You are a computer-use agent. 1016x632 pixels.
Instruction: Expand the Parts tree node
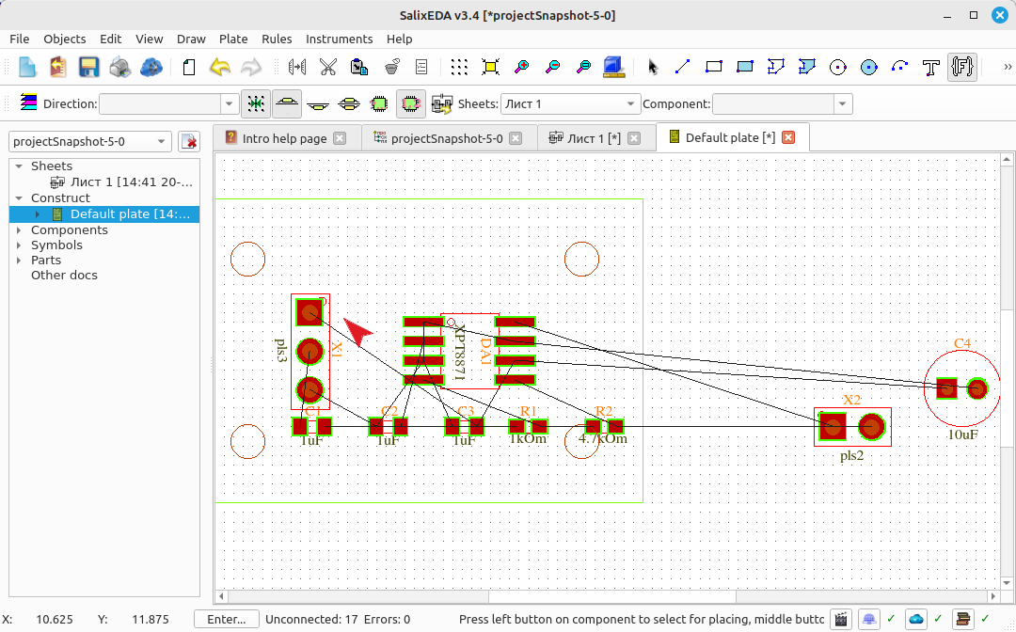[19, 260]
